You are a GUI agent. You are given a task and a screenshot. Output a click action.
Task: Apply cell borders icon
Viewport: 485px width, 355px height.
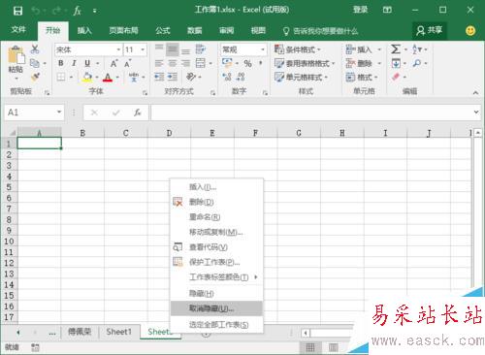[x=61, y=77]
